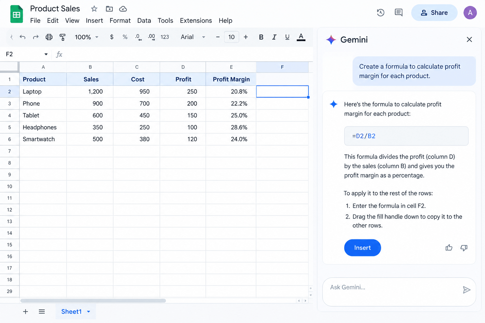485x323 pixels.
Task: Expand the name box dropdown arrow
Action: [x=46, y=54]
